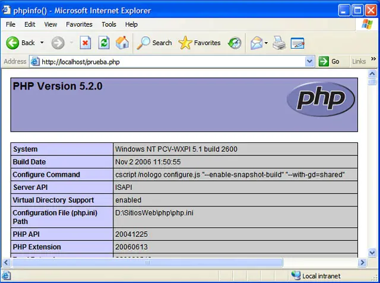380x283 pixels.
Task: Maximize the Internet Explorer window
Action: click(357, 11)
